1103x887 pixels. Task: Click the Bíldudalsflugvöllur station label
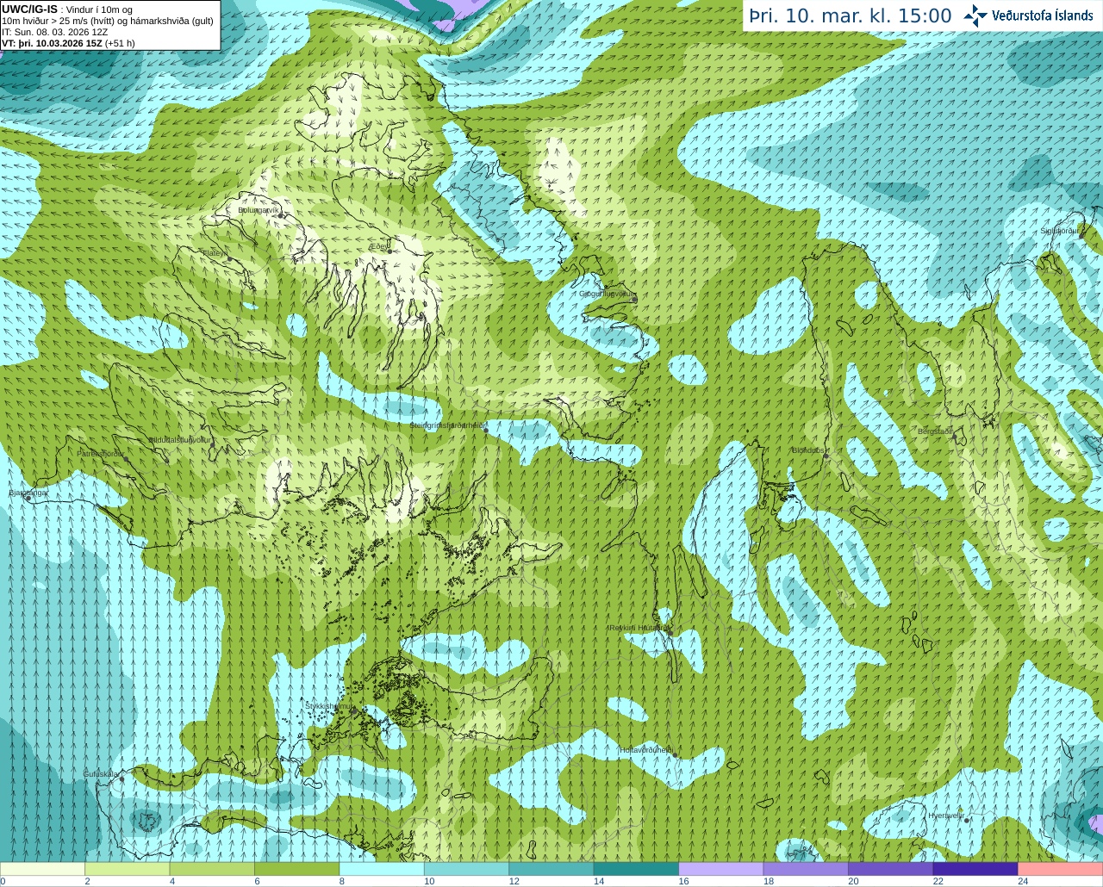tap(180, 439)
